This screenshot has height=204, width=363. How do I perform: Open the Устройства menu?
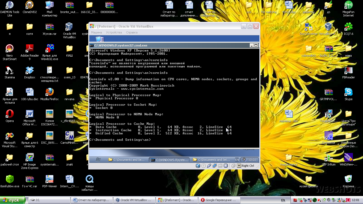point(114,32)
